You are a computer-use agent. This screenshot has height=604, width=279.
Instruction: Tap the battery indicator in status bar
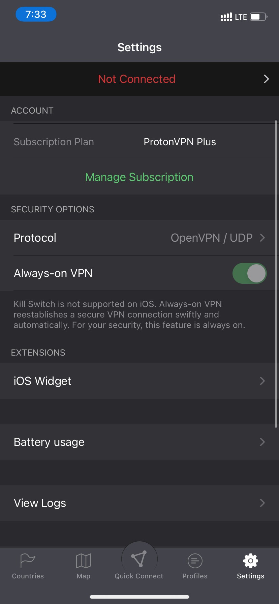[x=259, y=17]
